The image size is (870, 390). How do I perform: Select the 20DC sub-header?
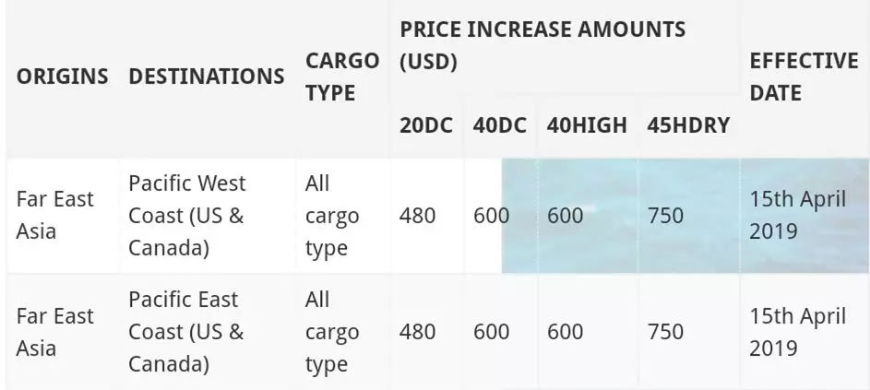426,125
